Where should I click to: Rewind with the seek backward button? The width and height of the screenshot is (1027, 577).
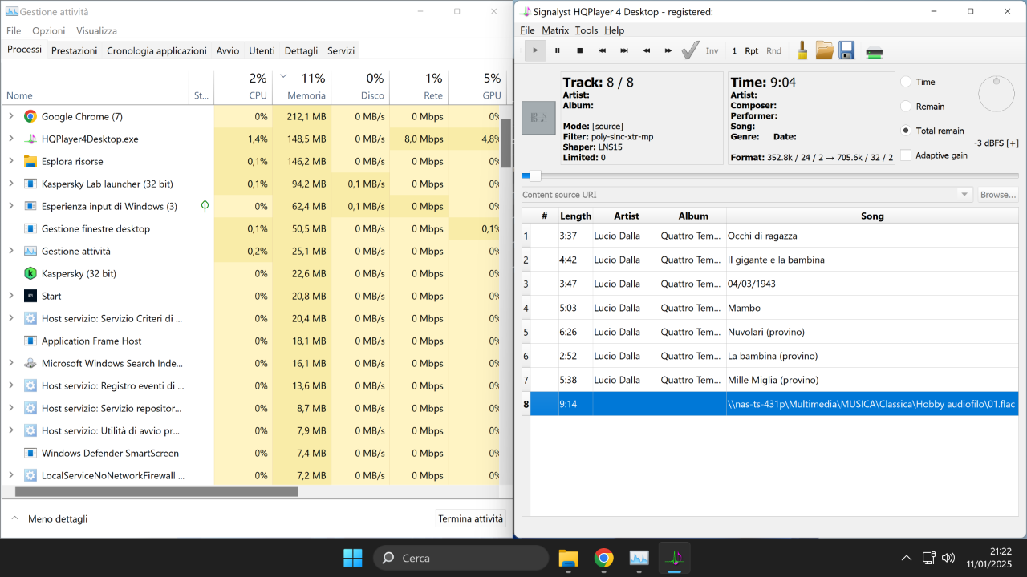(x=646, y=50)
